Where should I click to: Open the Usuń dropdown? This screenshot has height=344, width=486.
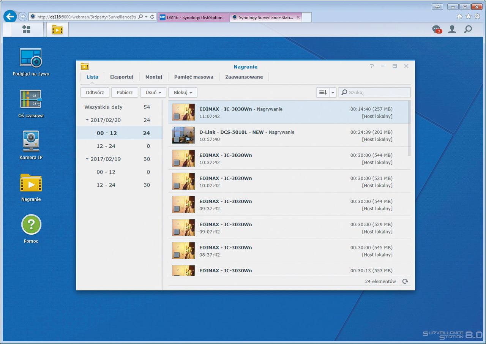153,92
